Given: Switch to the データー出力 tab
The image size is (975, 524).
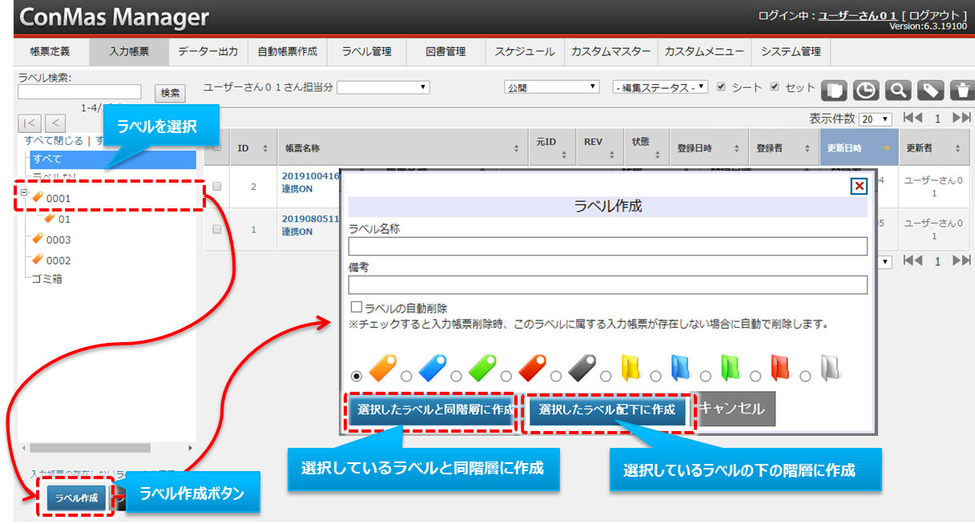Looking at the screenshot, I should (x=207, y=51).
